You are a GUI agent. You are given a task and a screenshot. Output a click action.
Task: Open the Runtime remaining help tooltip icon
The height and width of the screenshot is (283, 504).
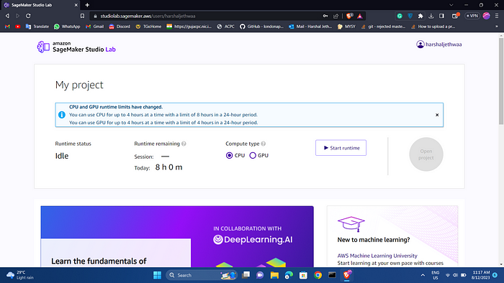184,144
